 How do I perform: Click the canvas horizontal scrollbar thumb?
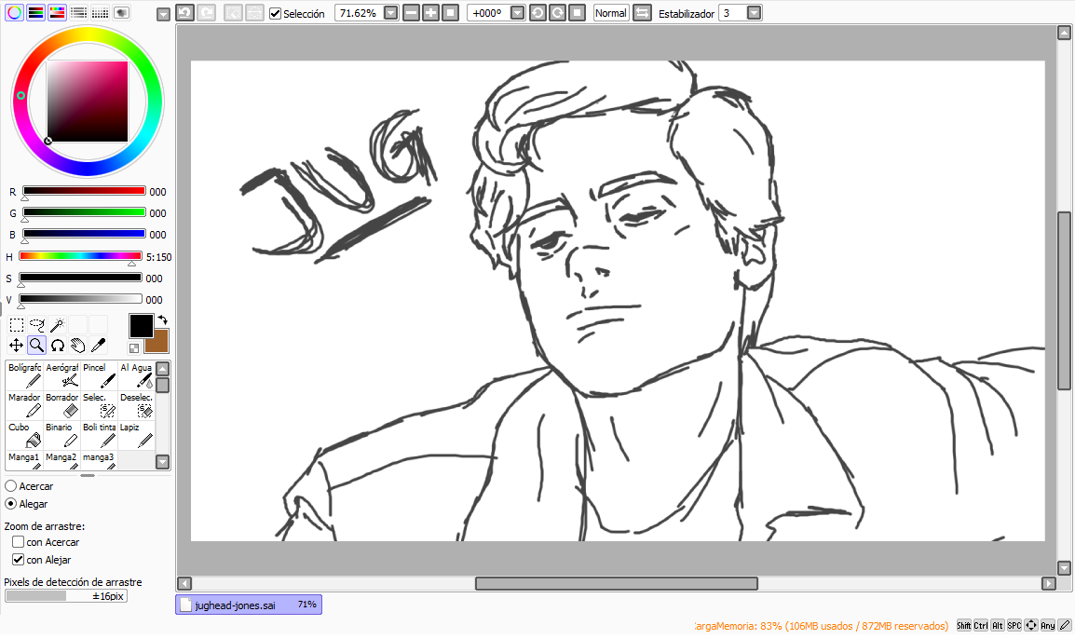coord(617,583)
